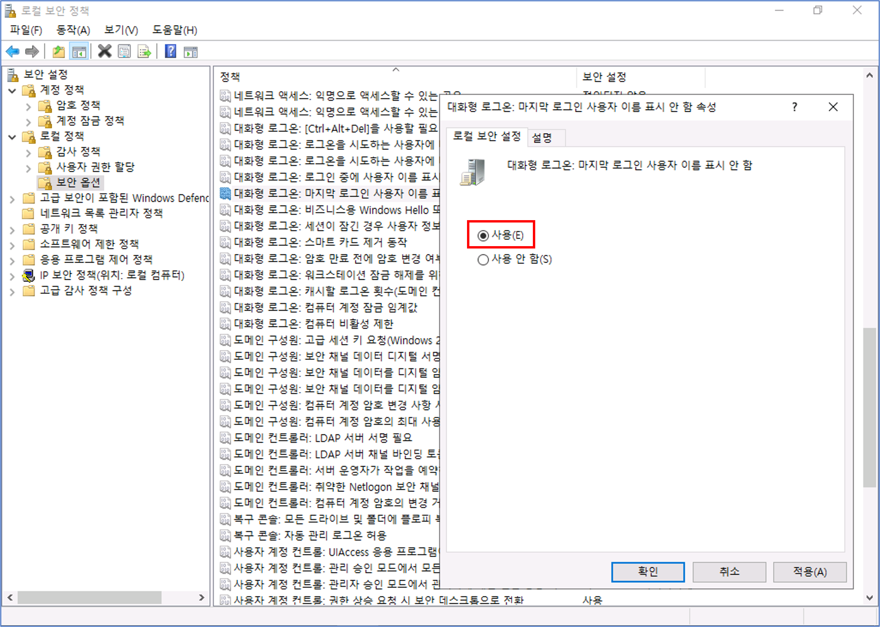Click the blue Back arrow toolbar icon

click(x=13, y=51)
